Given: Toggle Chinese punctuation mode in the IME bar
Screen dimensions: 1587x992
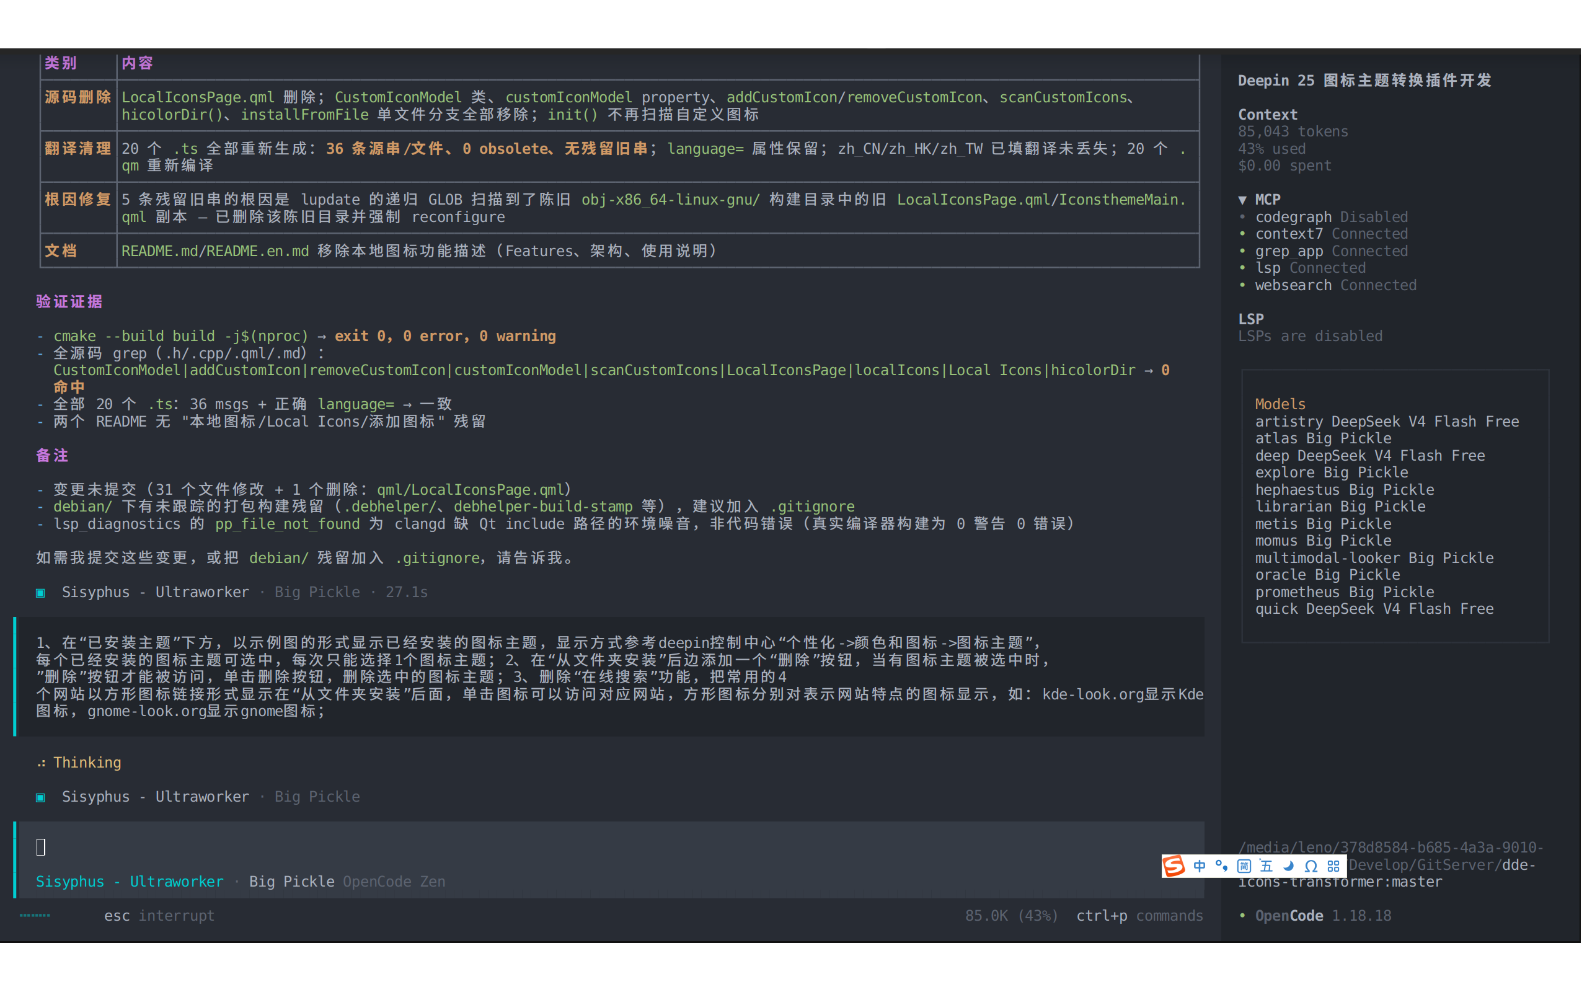Looking at the screenshot, I should point(1222,866).
